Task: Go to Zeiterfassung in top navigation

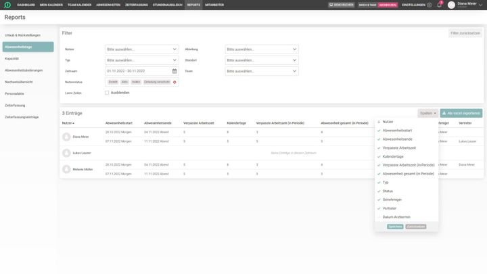Action: pos(136,5)
